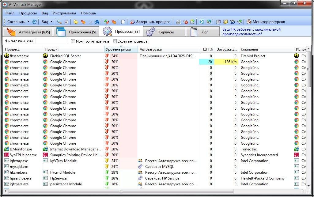The image size is (314, 197).
Task: Click the yellow folder with documents icon
Action: 225,22
